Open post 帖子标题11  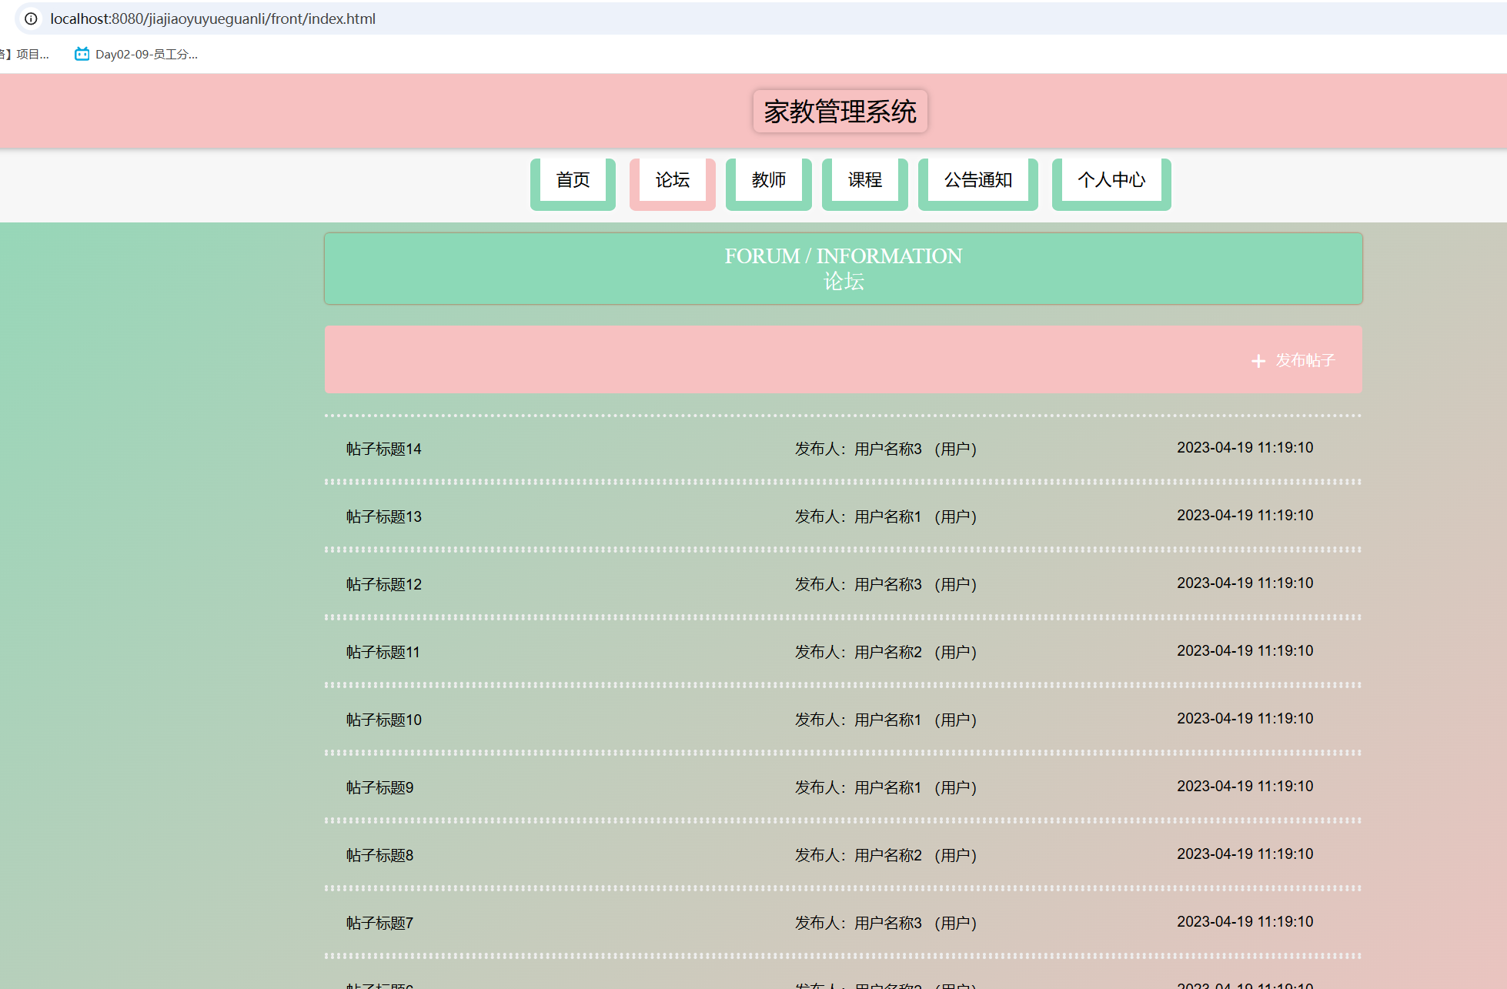383,652
